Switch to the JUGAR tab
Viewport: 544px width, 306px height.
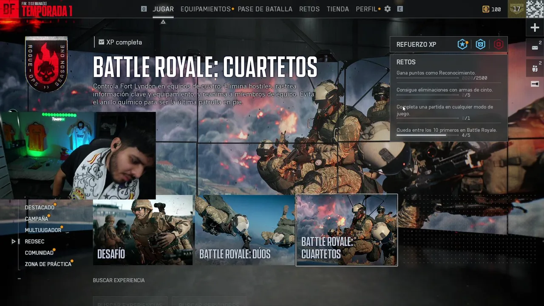(163, 9)
